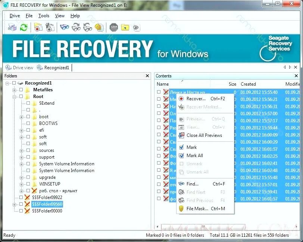Click the STOP sign toolbar icon

pos(113,27)
